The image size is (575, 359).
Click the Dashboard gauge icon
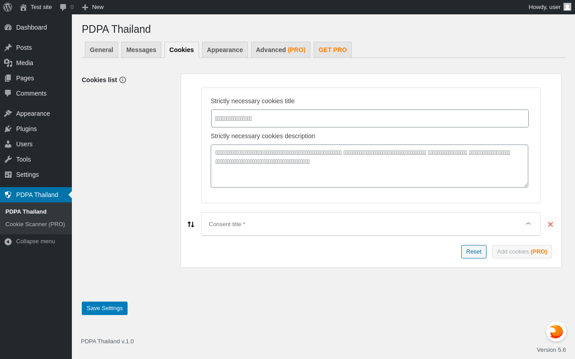8,27
